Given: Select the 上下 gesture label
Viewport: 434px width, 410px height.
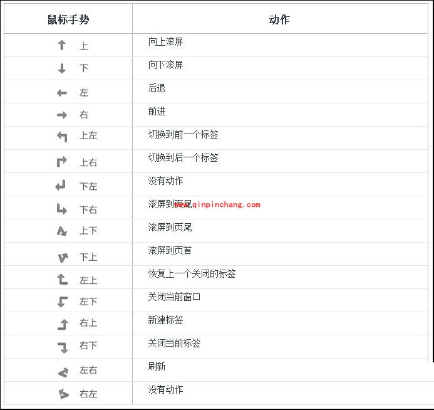Looking at the screenshot, I should 88,231.
